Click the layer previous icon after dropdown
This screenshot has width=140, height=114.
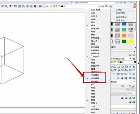(107, 6)
